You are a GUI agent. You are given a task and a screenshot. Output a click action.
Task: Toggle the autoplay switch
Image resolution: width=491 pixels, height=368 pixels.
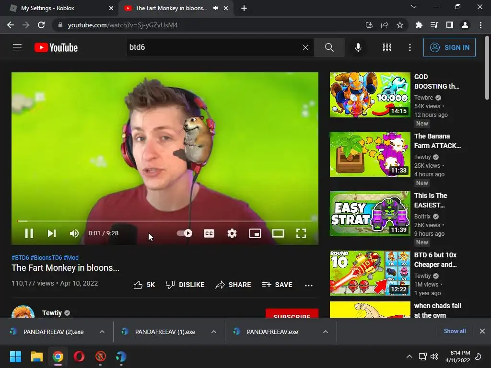[x=185, y=233]
